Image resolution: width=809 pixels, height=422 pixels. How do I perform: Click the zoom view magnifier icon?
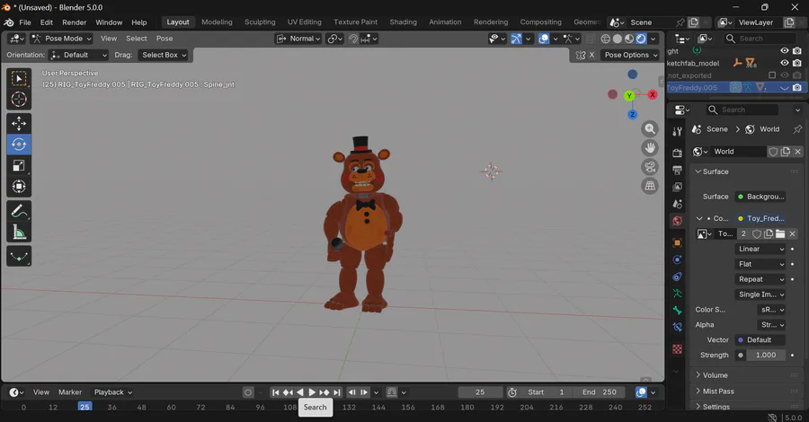(x=650, y=128)
